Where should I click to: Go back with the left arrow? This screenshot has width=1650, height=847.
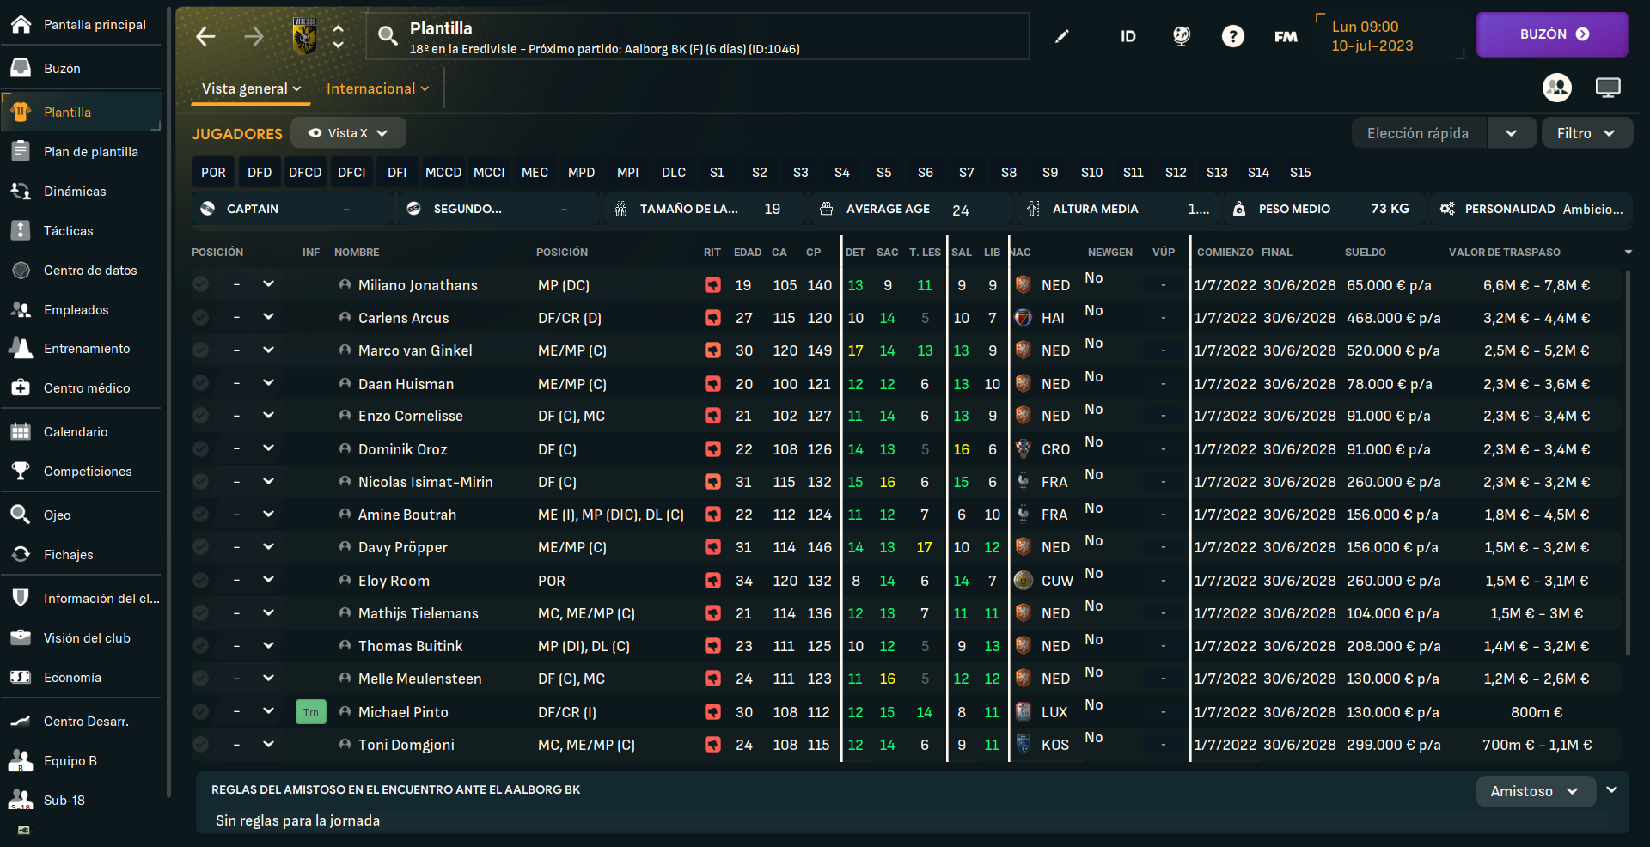click(205, 36)
